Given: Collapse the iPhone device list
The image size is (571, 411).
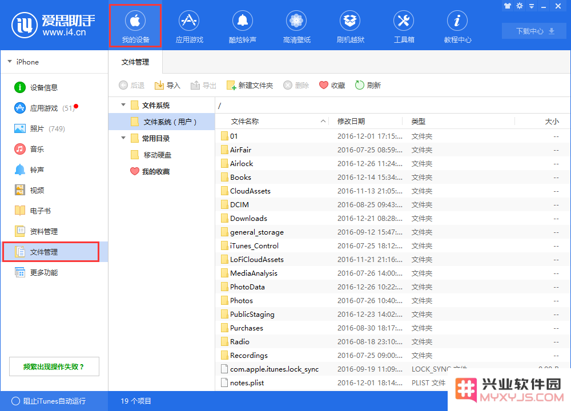Looking at the screenshot, I should click(x=10, y=62).
